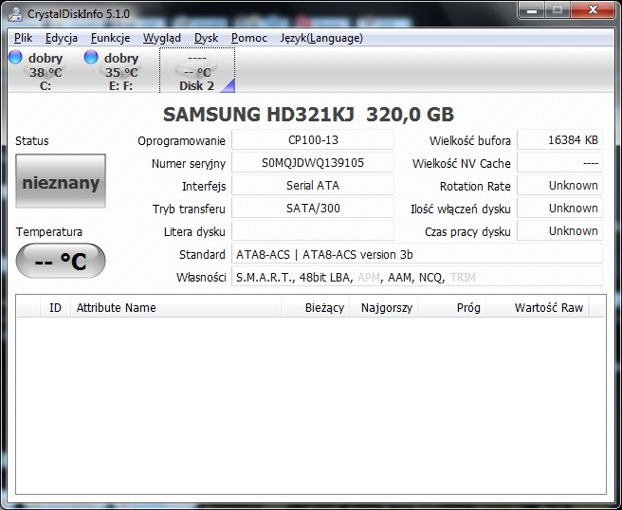Open the Wygląd menu
Viewport: 622px width, 510px height.
tap(162, 38)
